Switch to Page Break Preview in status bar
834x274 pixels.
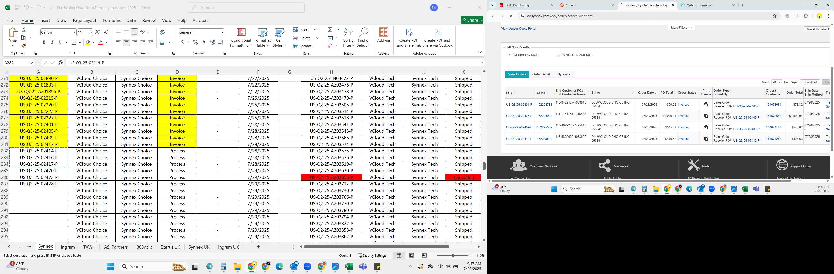(424, 255)
